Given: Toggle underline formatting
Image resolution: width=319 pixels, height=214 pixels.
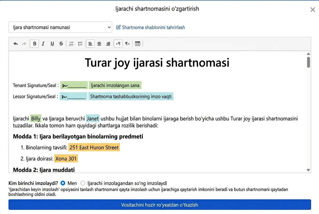Looking at the screenshot, I should [x=52, y=44].
